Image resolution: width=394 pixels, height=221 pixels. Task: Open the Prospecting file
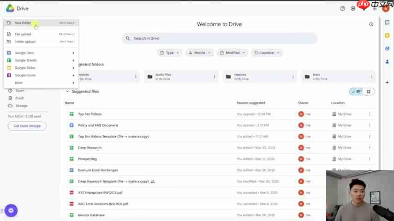87,159
